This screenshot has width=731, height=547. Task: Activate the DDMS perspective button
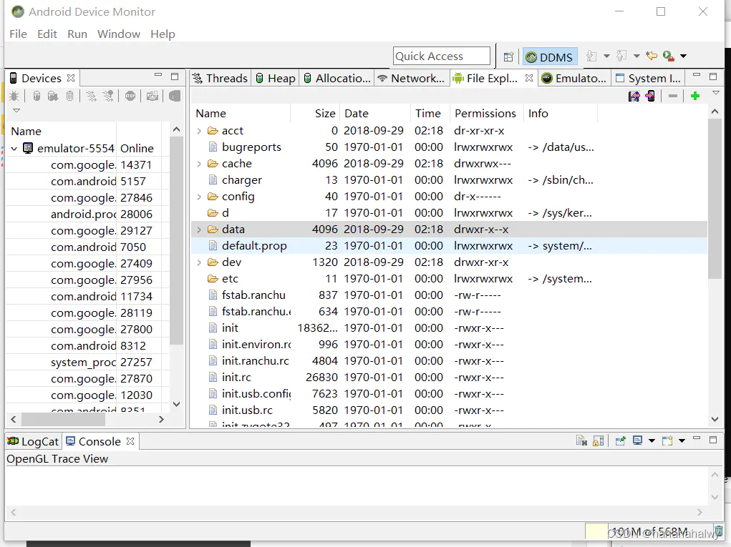(x=549, y=56)
